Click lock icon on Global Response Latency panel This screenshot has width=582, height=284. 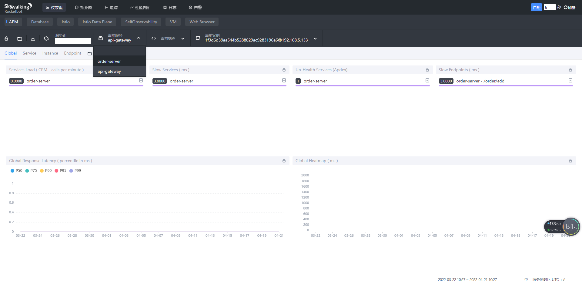coord(284,161)
